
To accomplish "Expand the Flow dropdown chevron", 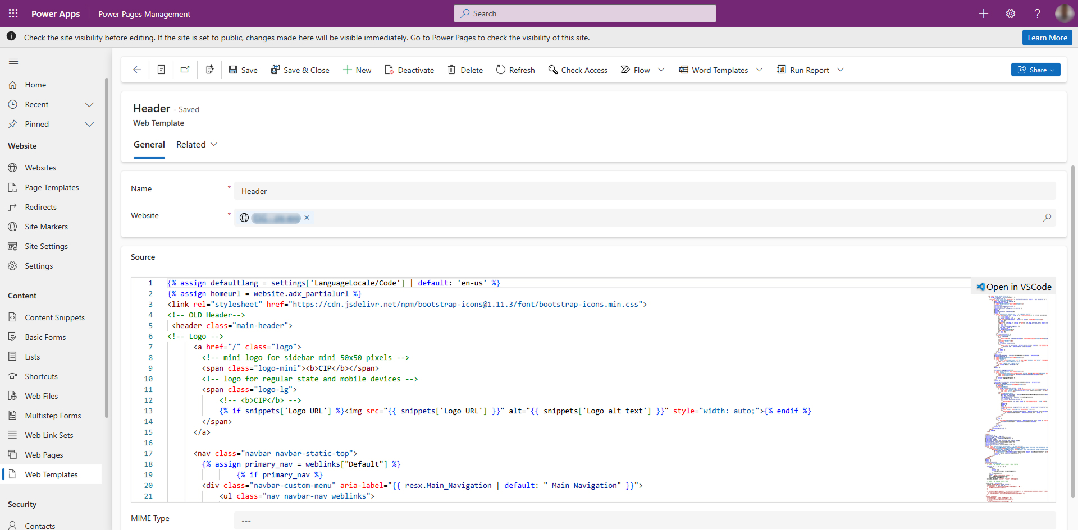I will [661, 70].
